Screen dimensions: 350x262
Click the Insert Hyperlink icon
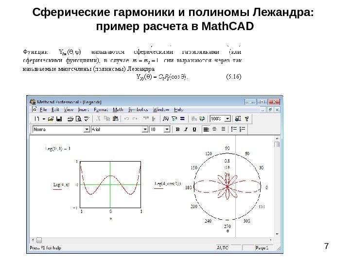point(194,119)
